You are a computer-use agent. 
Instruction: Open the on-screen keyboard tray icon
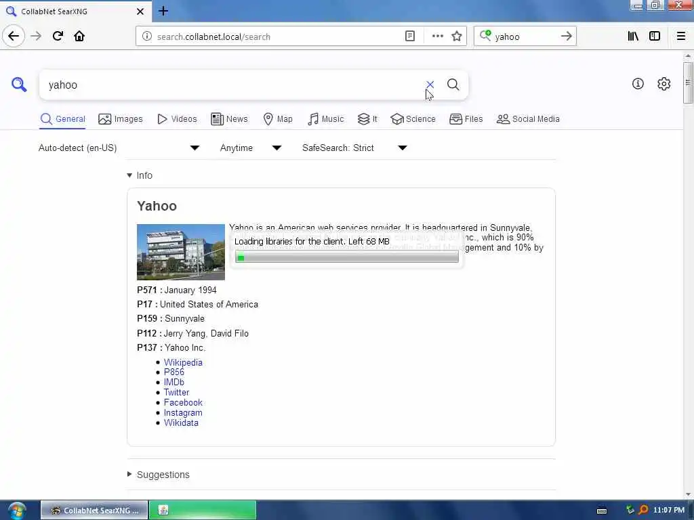602,511
